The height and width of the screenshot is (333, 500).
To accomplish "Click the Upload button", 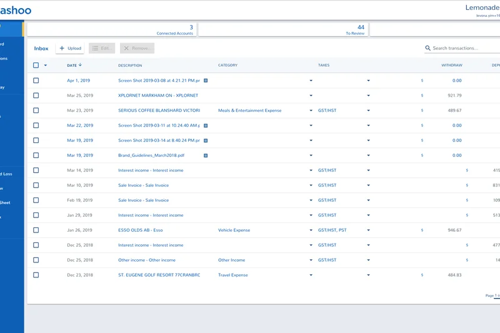I will [x=70, y=48].
